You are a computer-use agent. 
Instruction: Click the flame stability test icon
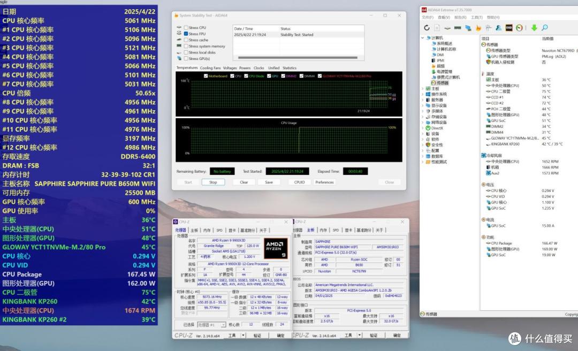pos(478,28)
